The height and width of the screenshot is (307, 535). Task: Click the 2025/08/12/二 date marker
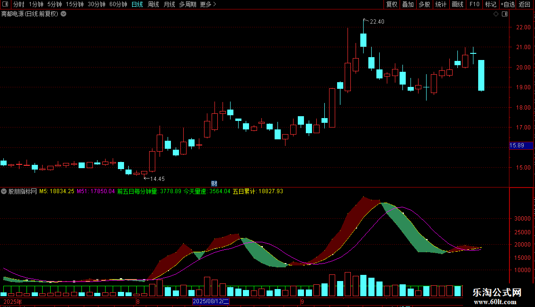211,301
